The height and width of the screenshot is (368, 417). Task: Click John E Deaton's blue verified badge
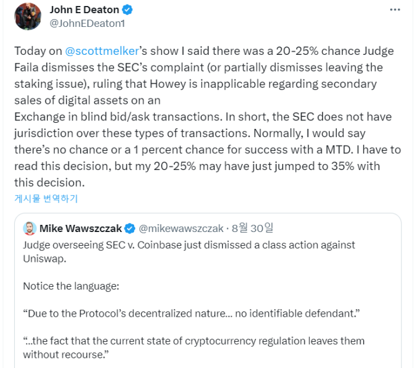(x=127, y=10)
